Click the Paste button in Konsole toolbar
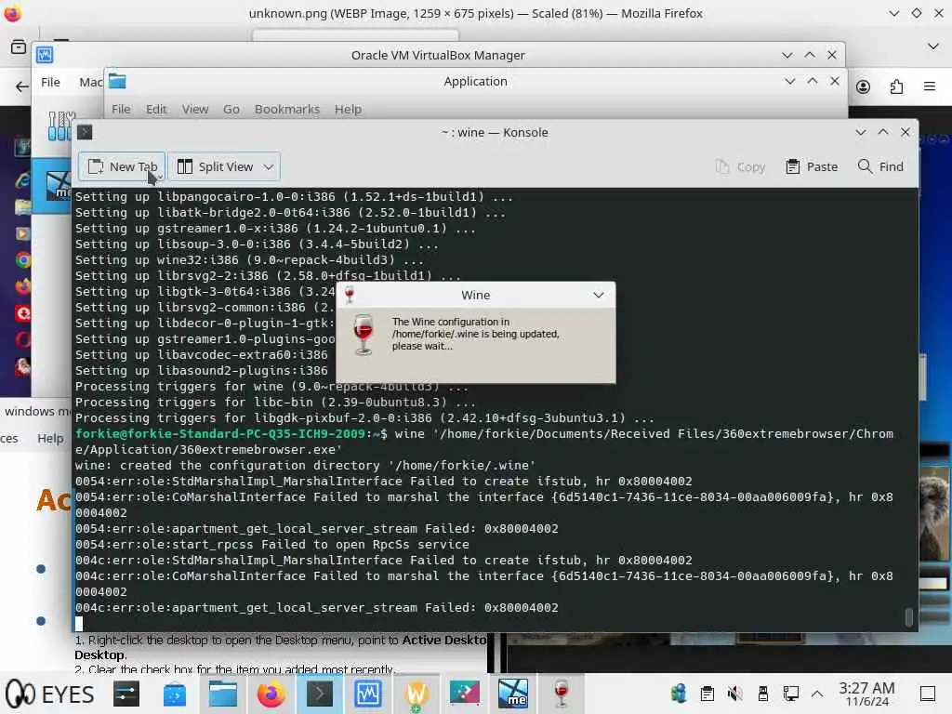 (812, 167)
